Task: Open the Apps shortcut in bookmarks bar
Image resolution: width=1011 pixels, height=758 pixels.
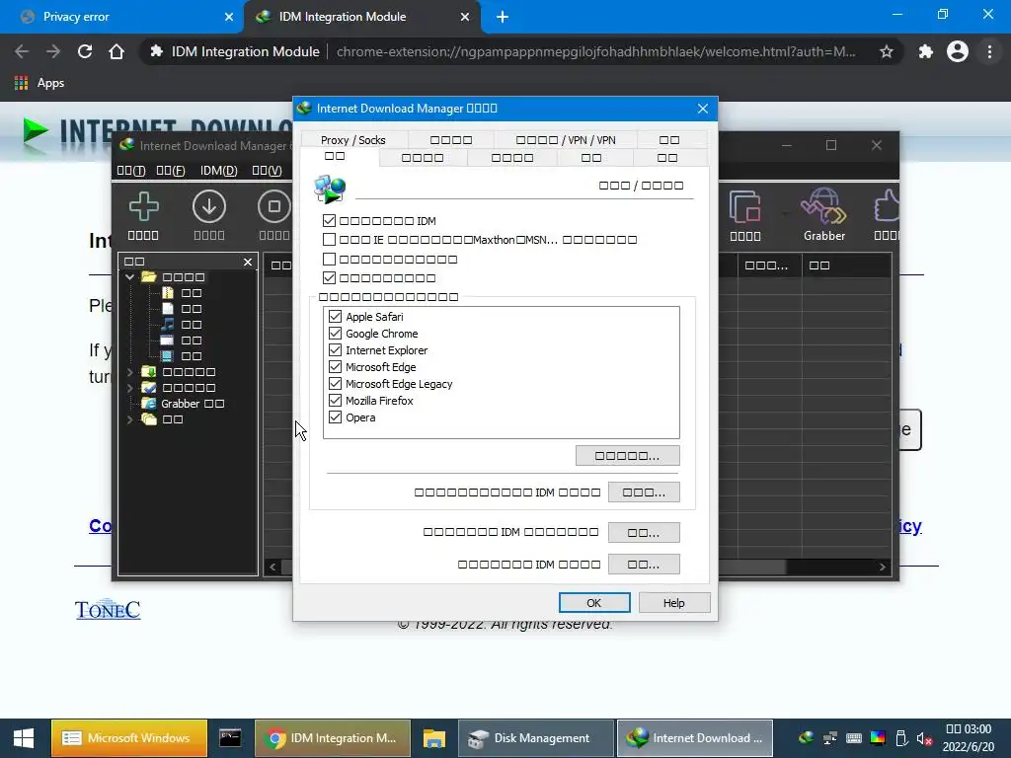Action: [39, 83]
